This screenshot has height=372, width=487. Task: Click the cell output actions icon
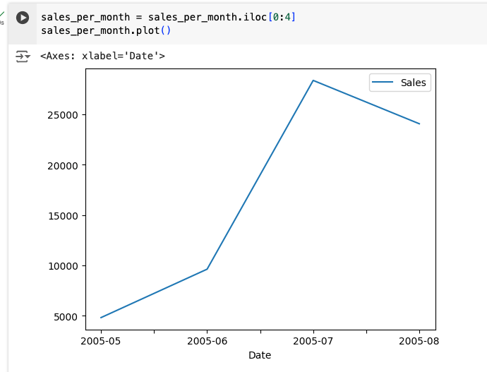[x=23, y=56]
